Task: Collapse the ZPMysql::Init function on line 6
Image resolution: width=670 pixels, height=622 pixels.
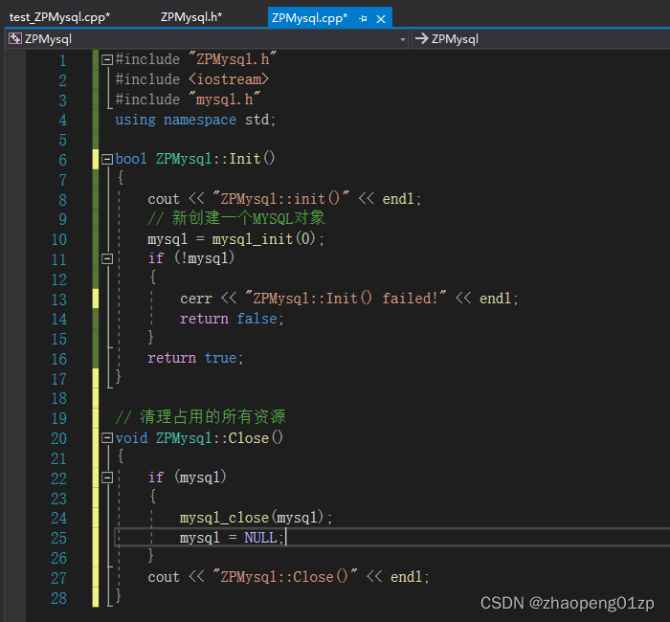Action: click(x=107, y=160)
